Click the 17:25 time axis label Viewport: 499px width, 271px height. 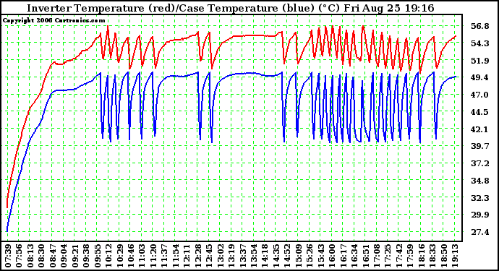click(x=388, y=256)
